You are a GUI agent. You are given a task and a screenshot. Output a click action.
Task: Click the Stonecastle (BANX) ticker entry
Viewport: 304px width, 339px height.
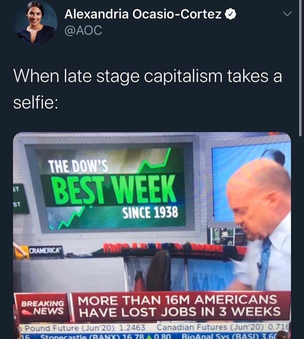106,337
